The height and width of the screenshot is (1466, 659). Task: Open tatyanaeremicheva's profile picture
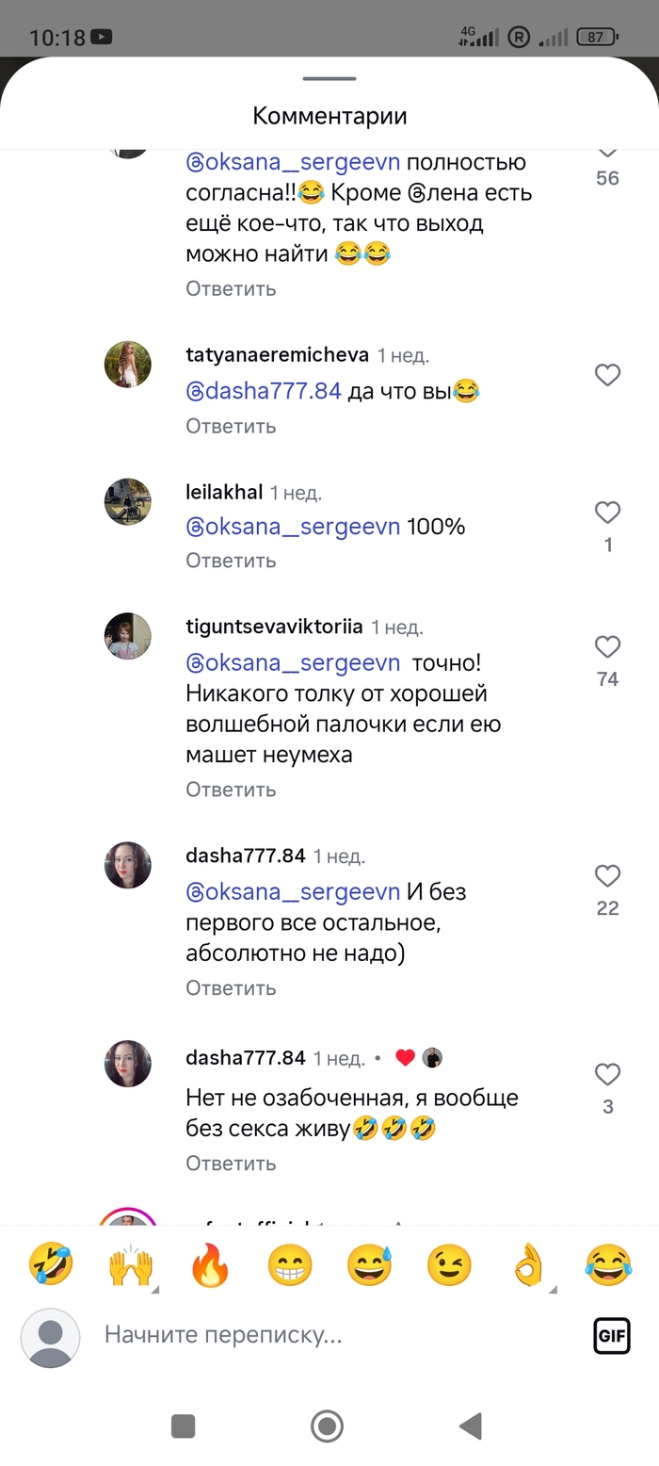(128, 365)
